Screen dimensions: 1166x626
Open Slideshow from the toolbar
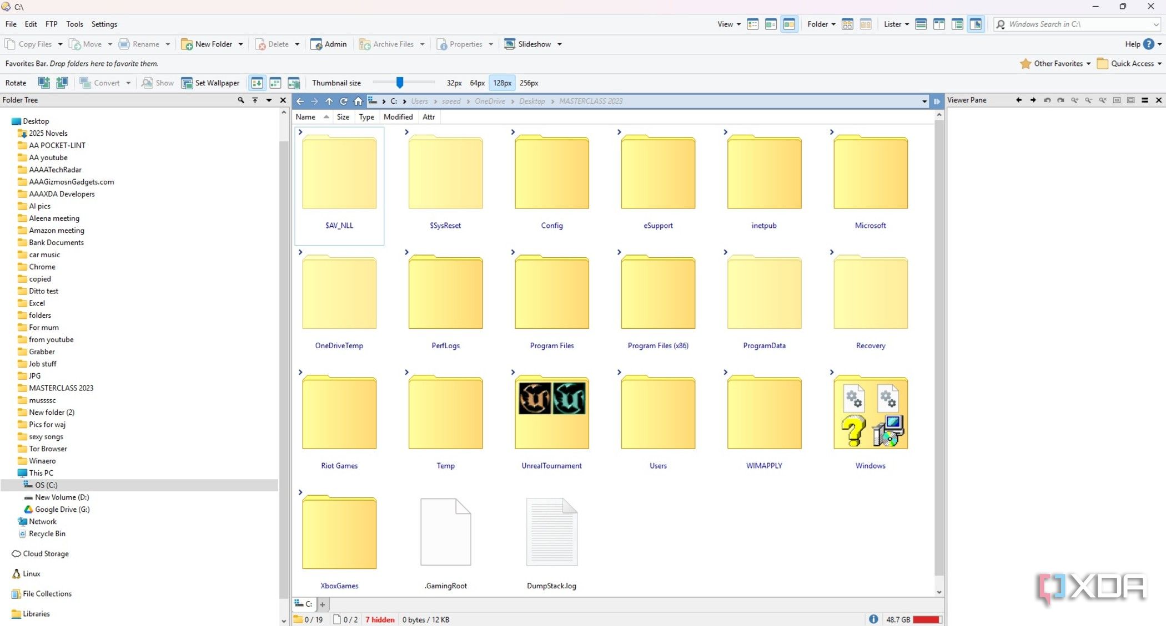pyautogui.click(x=527, y=44)
